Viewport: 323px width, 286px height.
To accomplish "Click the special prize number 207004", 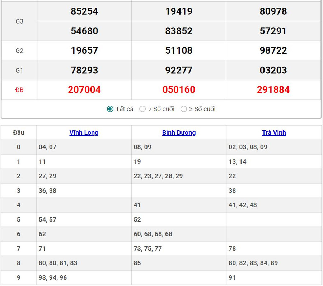I will pyautogui.click(x=84, y=89).
